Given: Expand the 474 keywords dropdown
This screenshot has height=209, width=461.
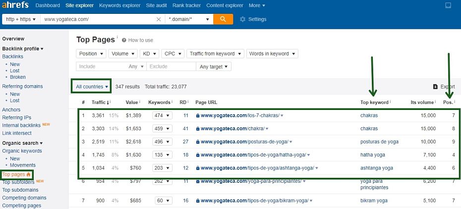Looking at the screenshot, I should coord(162,116).
